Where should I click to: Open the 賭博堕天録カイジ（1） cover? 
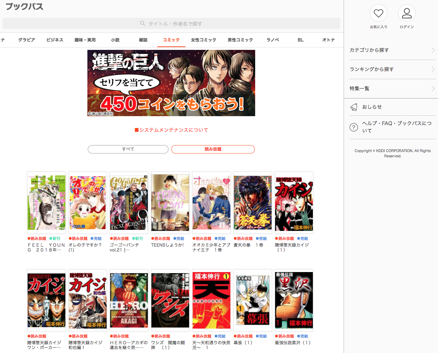pos(294,202)
